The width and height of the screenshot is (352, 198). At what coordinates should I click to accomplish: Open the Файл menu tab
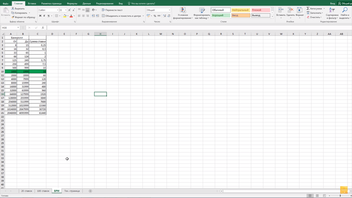(x=6, y=4)
